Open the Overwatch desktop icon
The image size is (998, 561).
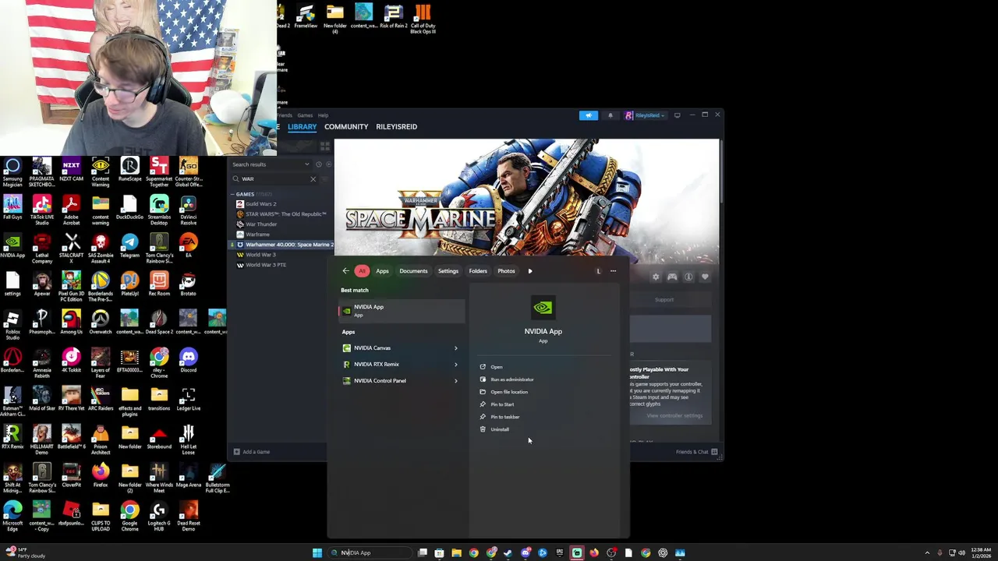pos(100,323)
